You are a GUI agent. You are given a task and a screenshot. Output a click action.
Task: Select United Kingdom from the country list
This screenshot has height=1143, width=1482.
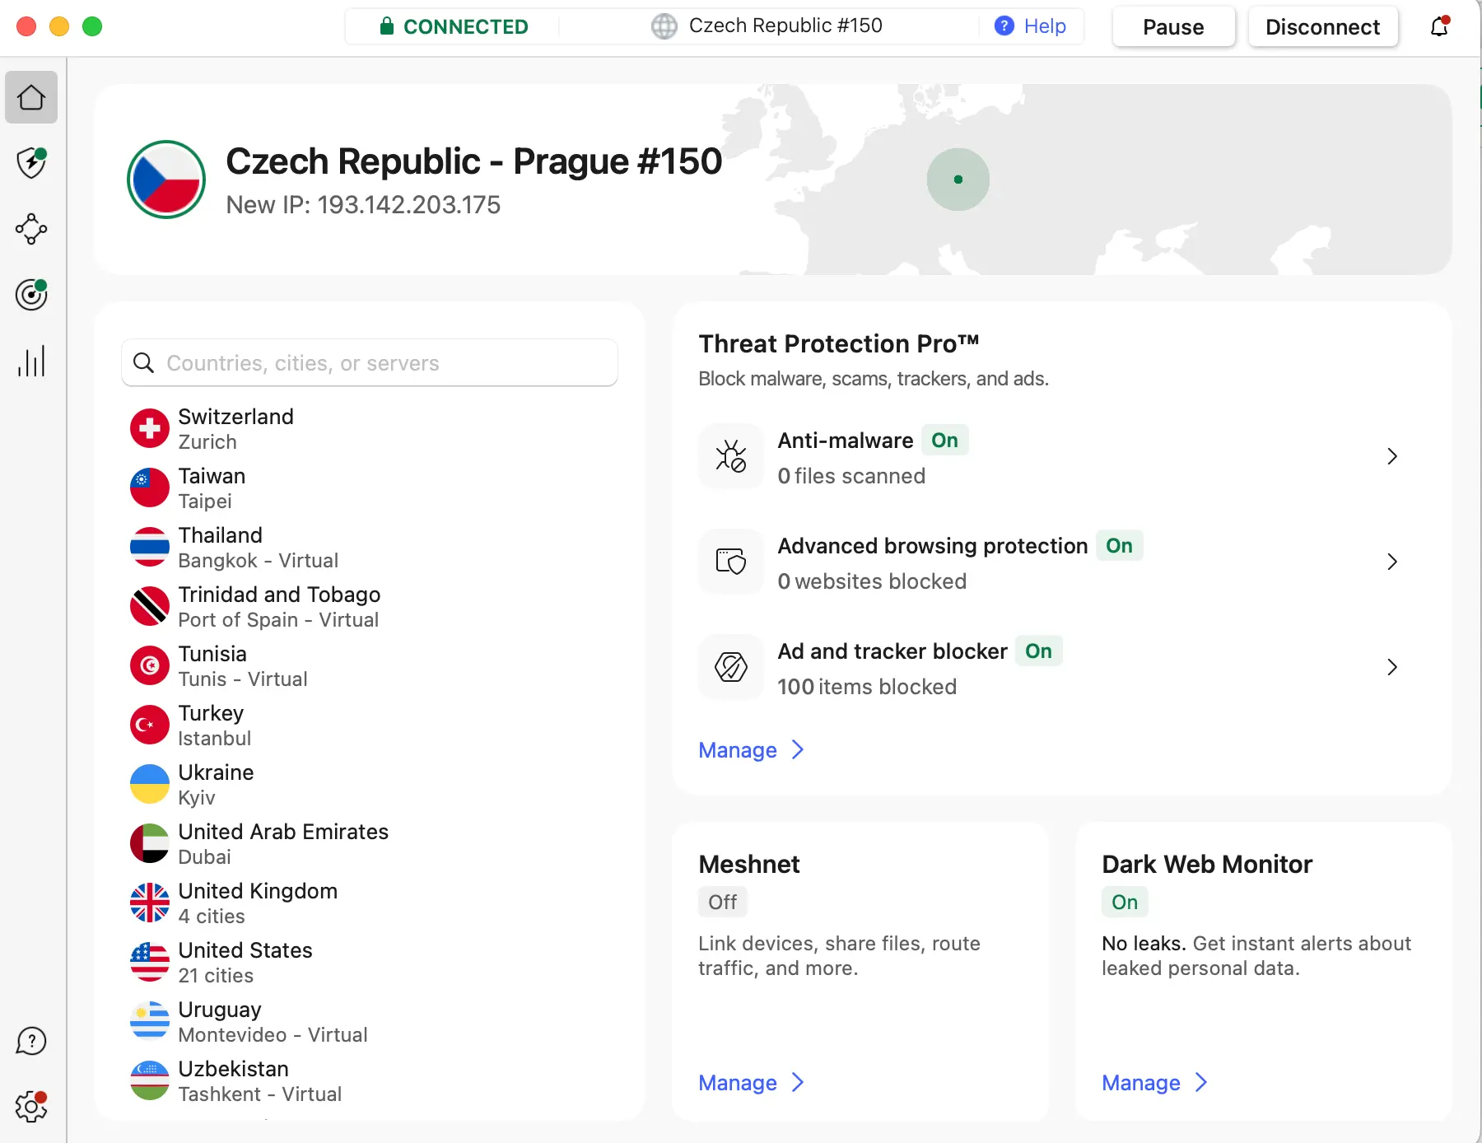coord(257,903)
